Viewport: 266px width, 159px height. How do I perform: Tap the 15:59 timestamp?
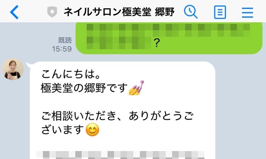(x=62, y=49)
